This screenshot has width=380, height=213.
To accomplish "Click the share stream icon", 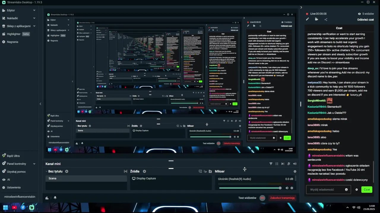I will coord(326,20).
